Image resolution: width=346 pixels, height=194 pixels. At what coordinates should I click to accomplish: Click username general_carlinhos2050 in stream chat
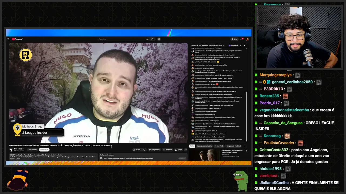coord(292,82)
